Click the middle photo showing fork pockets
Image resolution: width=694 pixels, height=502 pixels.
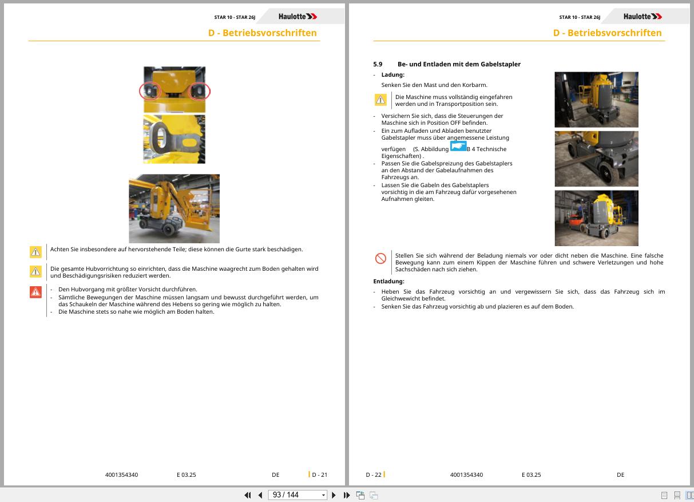(x=596, y=159)
